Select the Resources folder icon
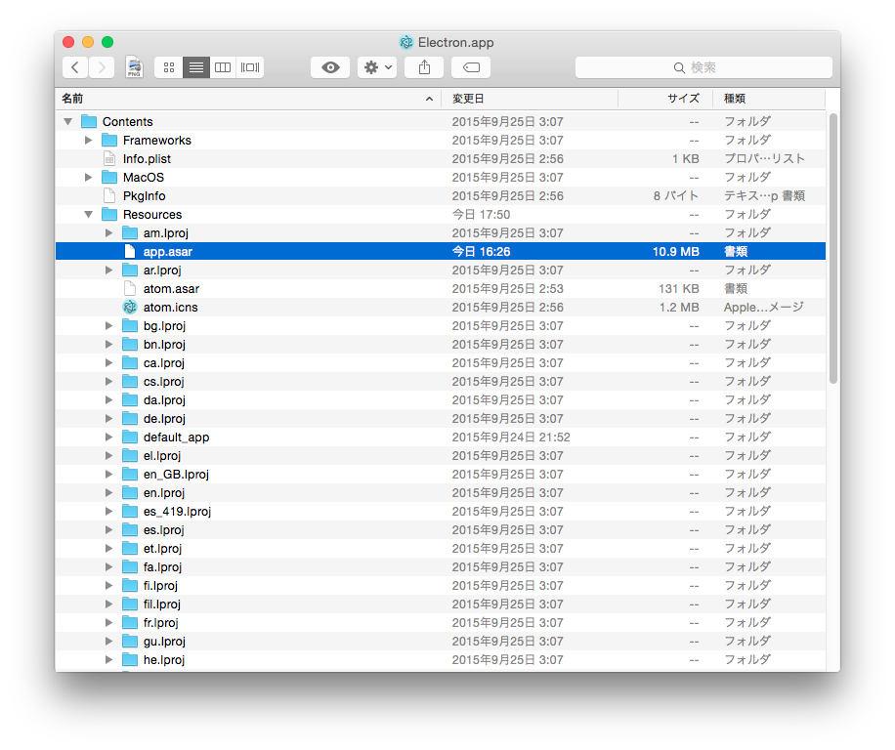The image size is (895, 750). (109, 215)
